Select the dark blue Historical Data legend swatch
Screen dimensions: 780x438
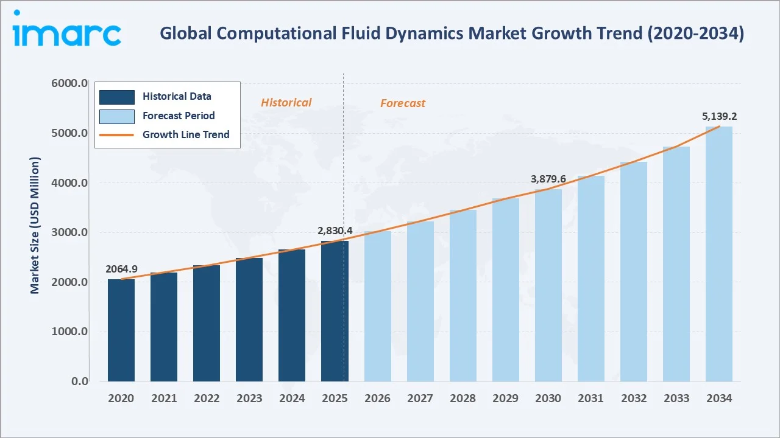pyautogui.click(x=117, y=96)
